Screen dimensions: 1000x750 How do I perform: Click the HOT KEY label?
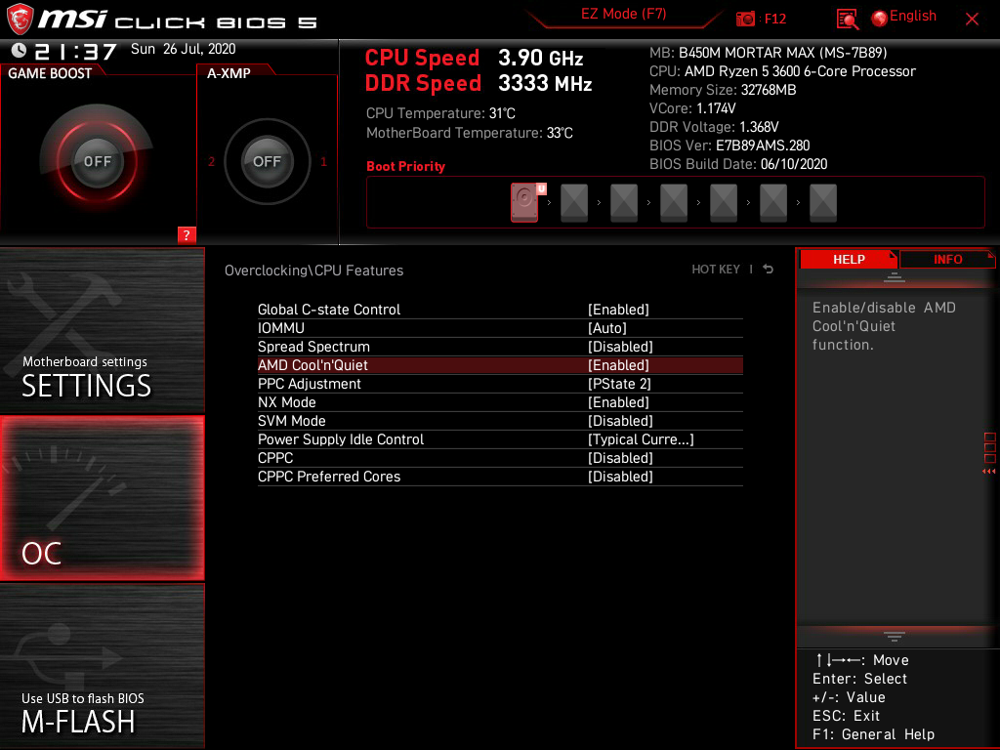pyautogui.click(x=716, y=270)
